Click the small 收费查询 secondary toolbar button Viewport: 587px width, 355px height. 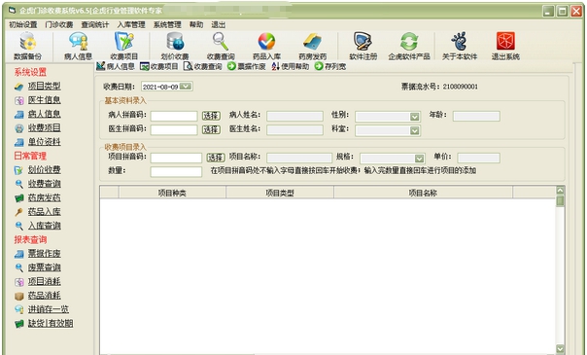tap(203, 67)
